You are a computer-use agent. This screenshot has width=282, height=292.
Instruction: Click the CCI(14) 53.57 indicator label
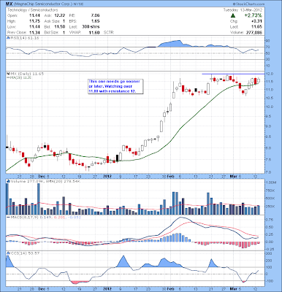[23, 253]
